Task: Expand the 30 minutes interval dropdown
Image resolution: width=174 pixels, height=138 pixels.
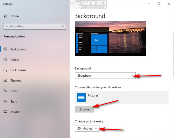Action: click(x=87, y=128)
